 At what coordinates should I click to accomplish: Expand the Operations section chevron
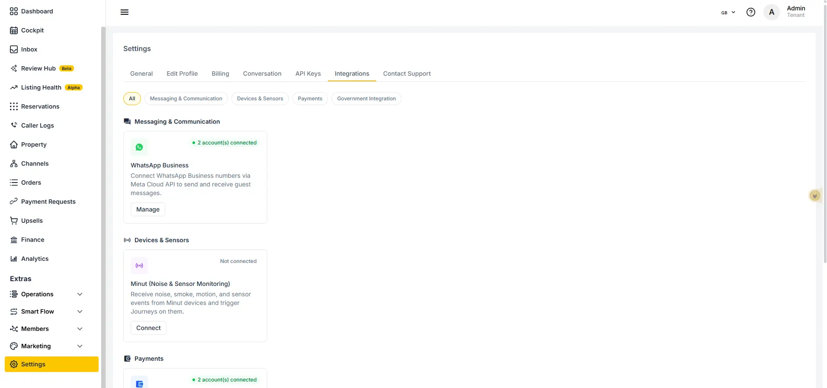click(x=80, y=294)
